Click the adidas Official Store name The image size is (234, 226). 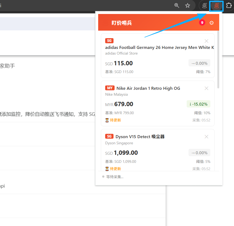point(121,53)
